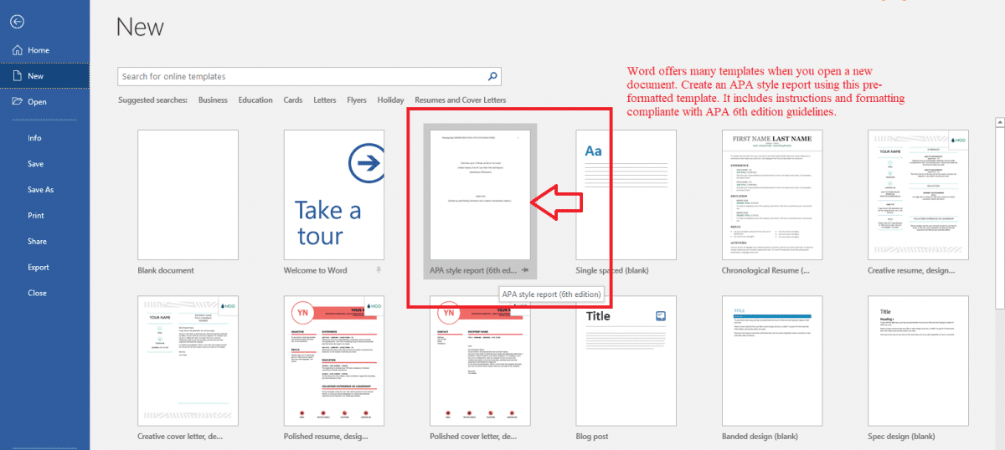
Task: Select the Creative resume template thumbnail
Action: pos(918,194)
